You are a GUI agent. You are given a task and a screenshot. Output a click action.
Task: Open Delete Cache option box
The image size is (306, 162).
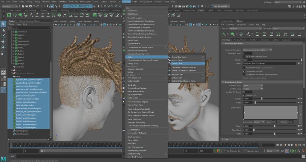pos(204,78)
